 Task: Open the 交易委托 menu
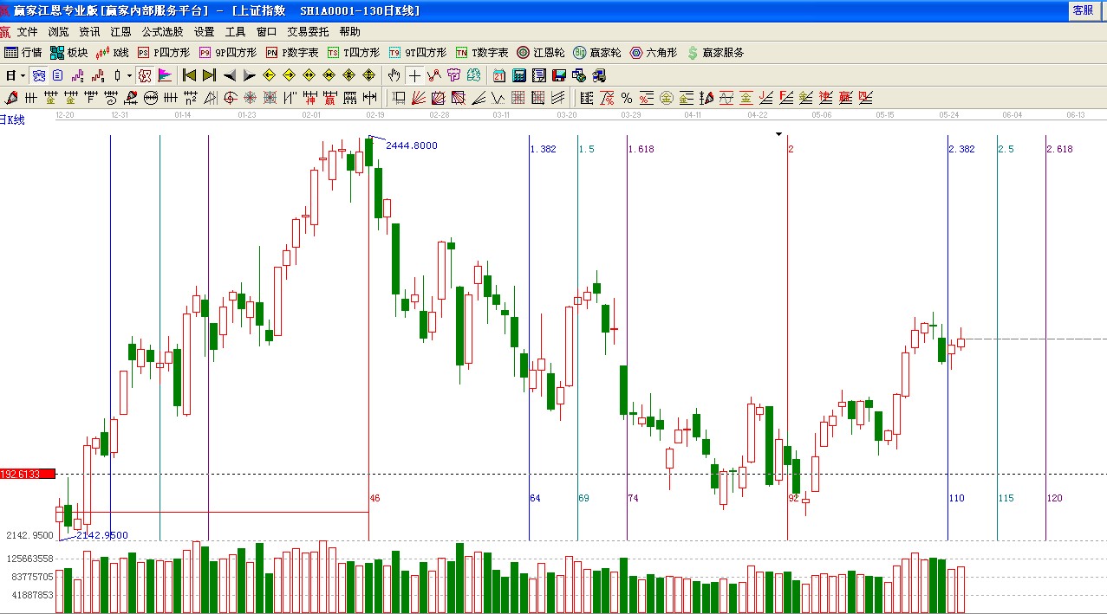(308, 32)
